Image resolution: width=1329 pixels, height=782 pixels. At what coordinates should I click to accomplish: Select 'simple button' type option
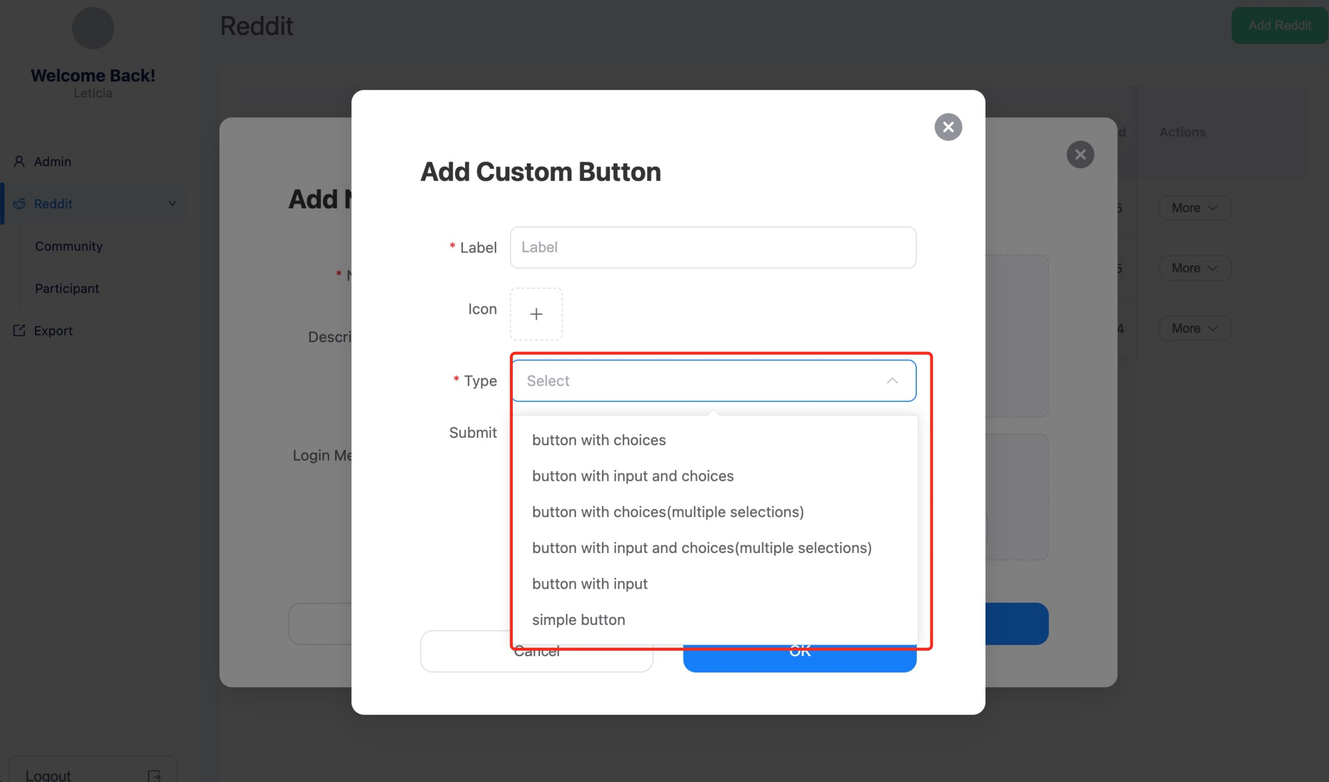click(x=578, y=619)
